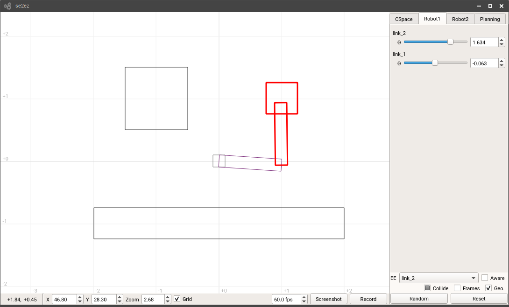Increase the X offset value
This screenshot has width=509, height=307.
(x=80, y=297)
